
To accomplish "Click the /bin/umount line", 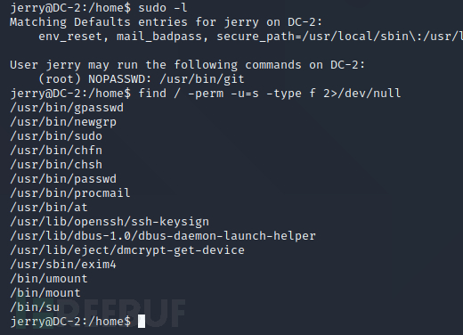I will 49,279.
